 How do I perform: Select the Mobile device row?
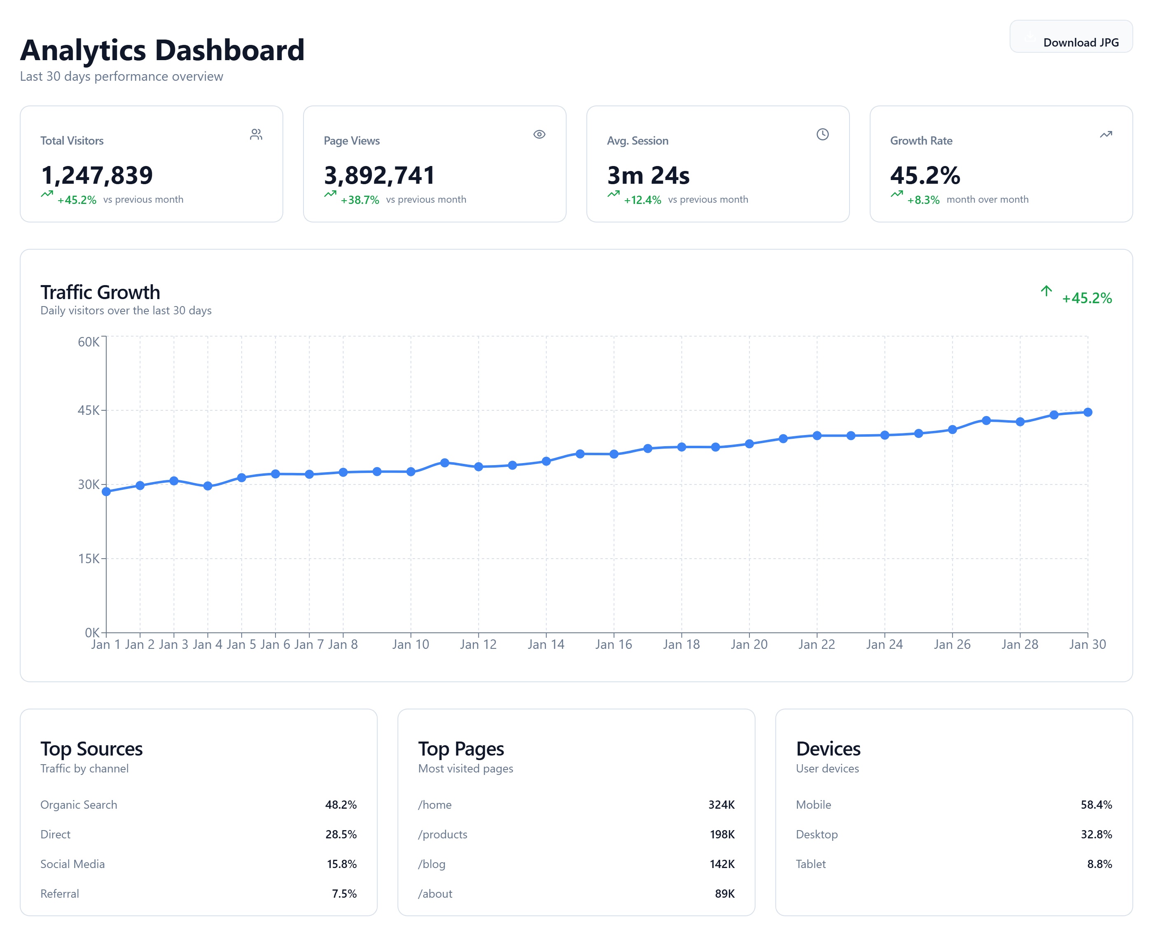[x=813, y=805]
